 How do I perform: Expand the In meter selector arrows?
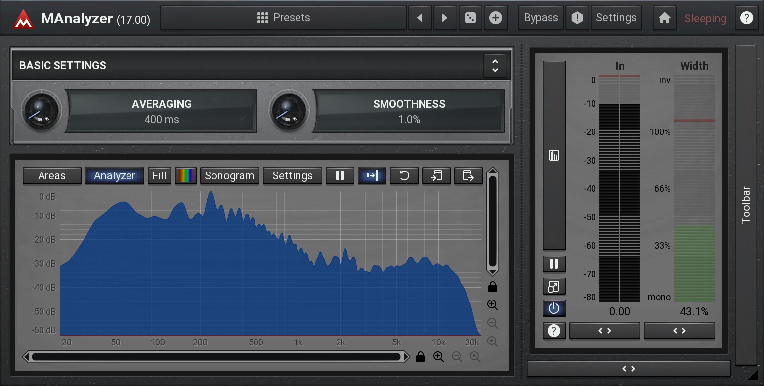pyautogui.click(x=604, y=331)
